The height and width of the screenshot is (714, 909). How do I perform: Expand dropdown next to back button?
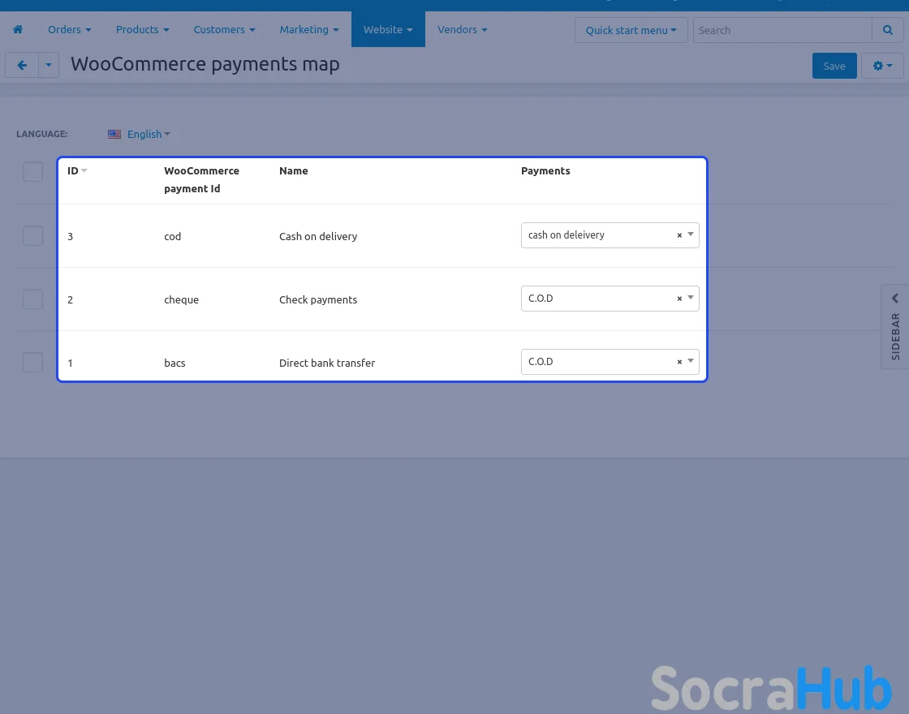tap(49, 66)
